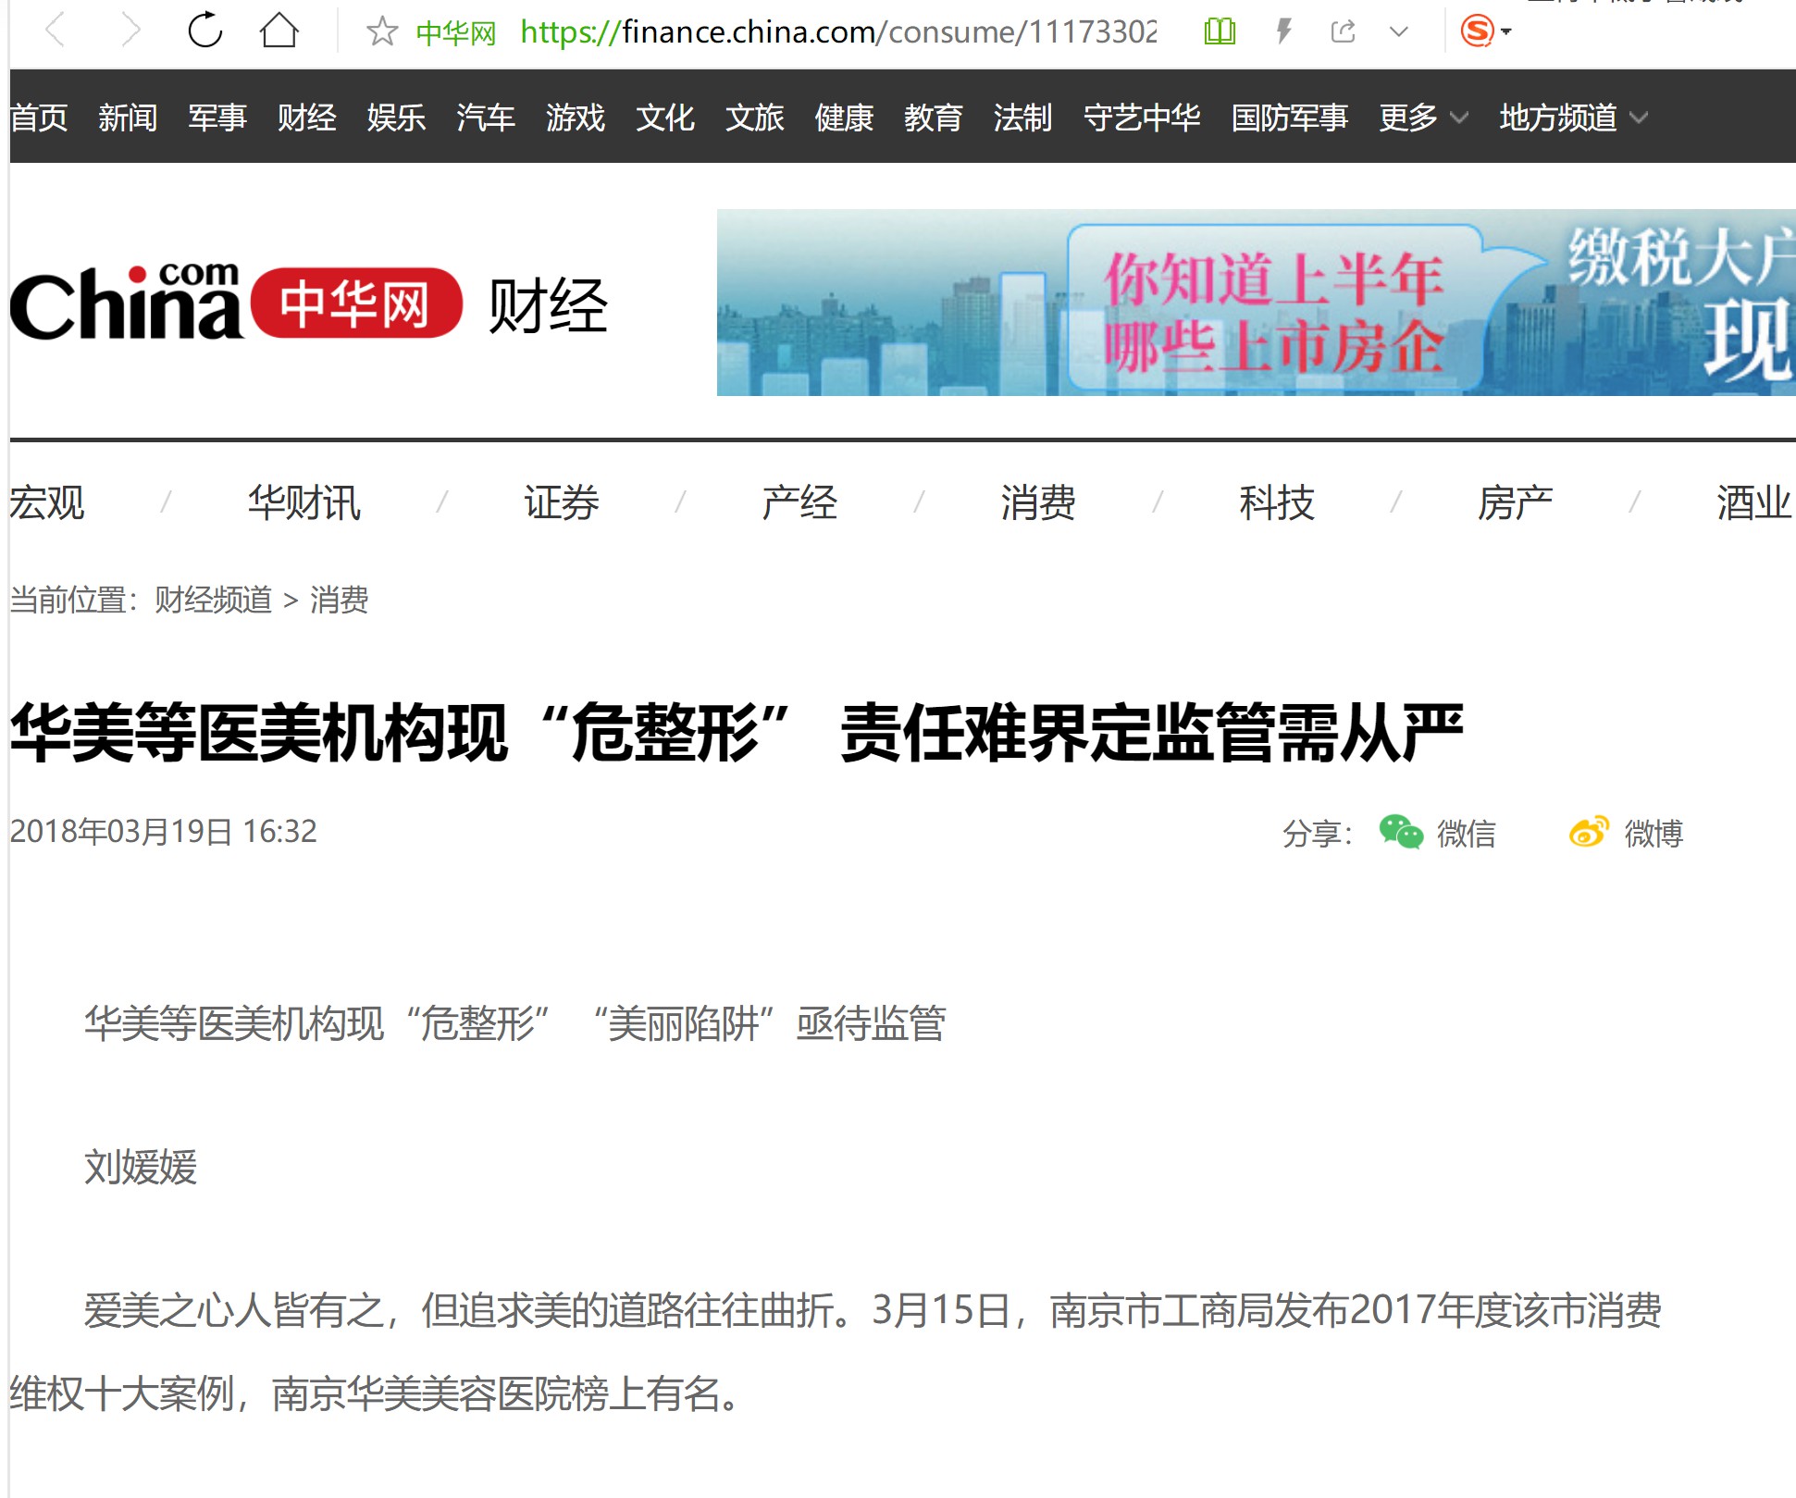
Task: Click subtitle “美丽陷阱”亟待监管 text
Action: pyautogui.click(x=768, y=1023)
